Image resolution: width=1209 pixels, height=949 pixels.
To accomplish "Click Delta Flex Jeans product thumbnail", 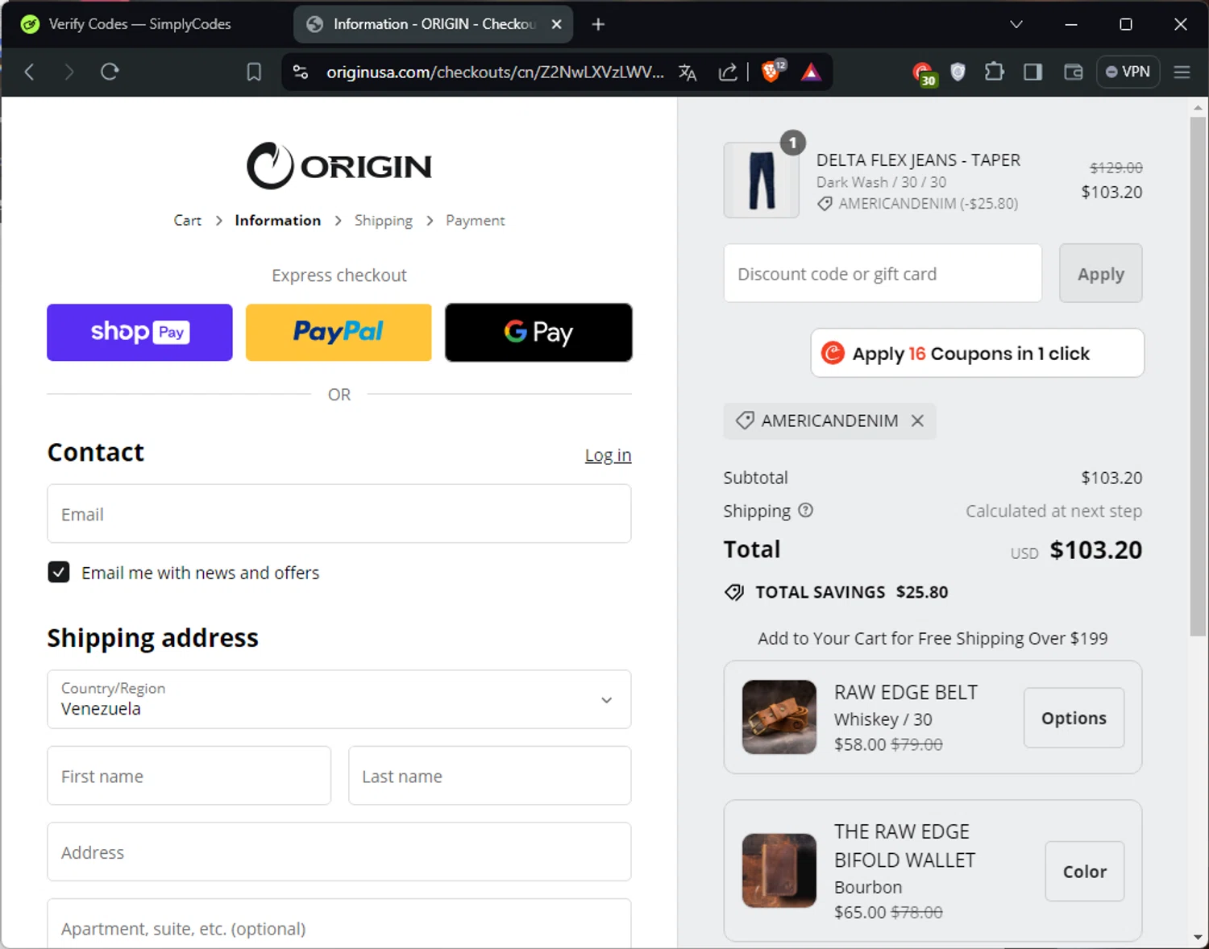I will pyautogui.click(x=762, y=180).
